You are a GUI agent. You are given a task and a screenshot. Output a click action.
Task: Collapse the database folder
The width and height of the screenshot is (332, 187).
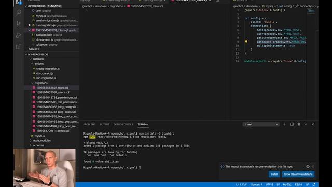38,59
